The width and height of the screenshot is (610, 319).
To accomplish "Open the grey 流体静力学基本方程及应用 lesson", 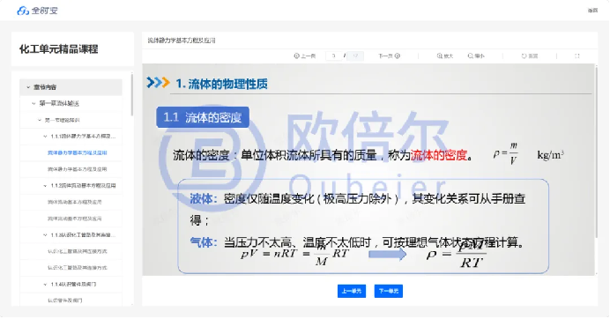I will click(x=77, y=169).
